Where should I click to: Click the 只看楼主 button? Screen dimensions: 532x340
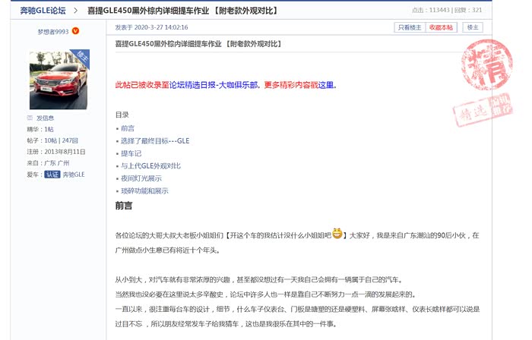coord(409,27)
